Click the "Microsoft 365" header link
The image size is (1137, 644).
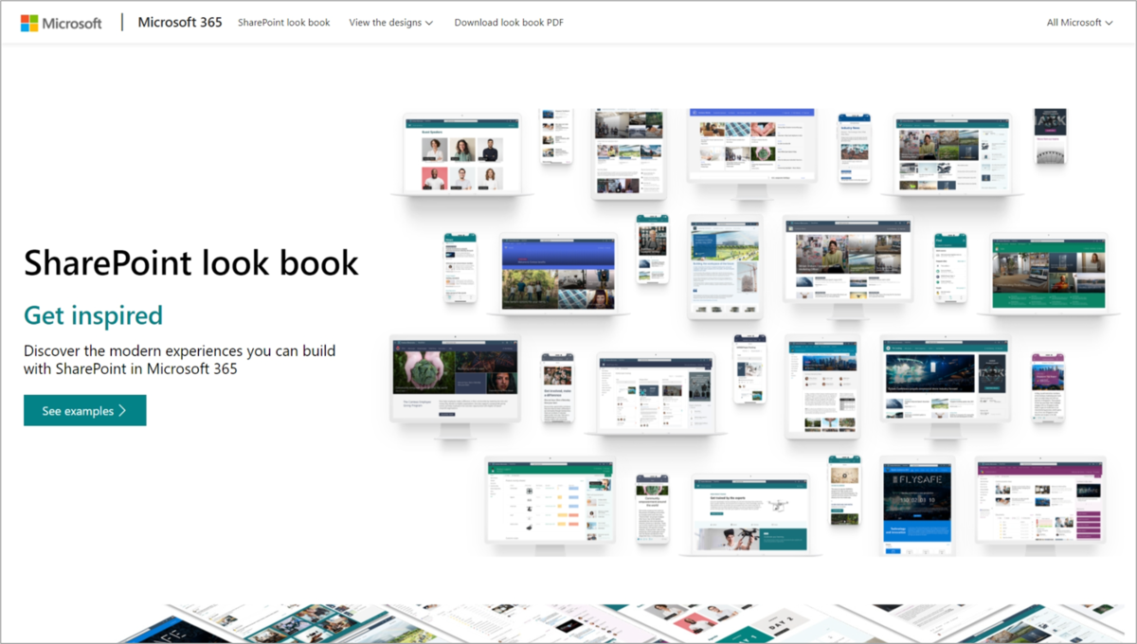click(x=180, y=21)
